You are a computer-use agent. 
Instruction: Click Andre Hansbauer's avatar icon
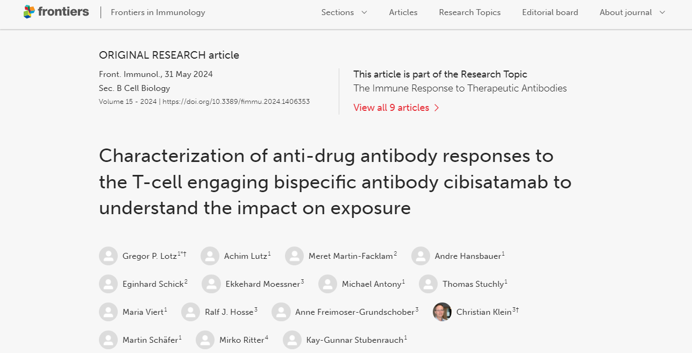click(x=420, y=256)
